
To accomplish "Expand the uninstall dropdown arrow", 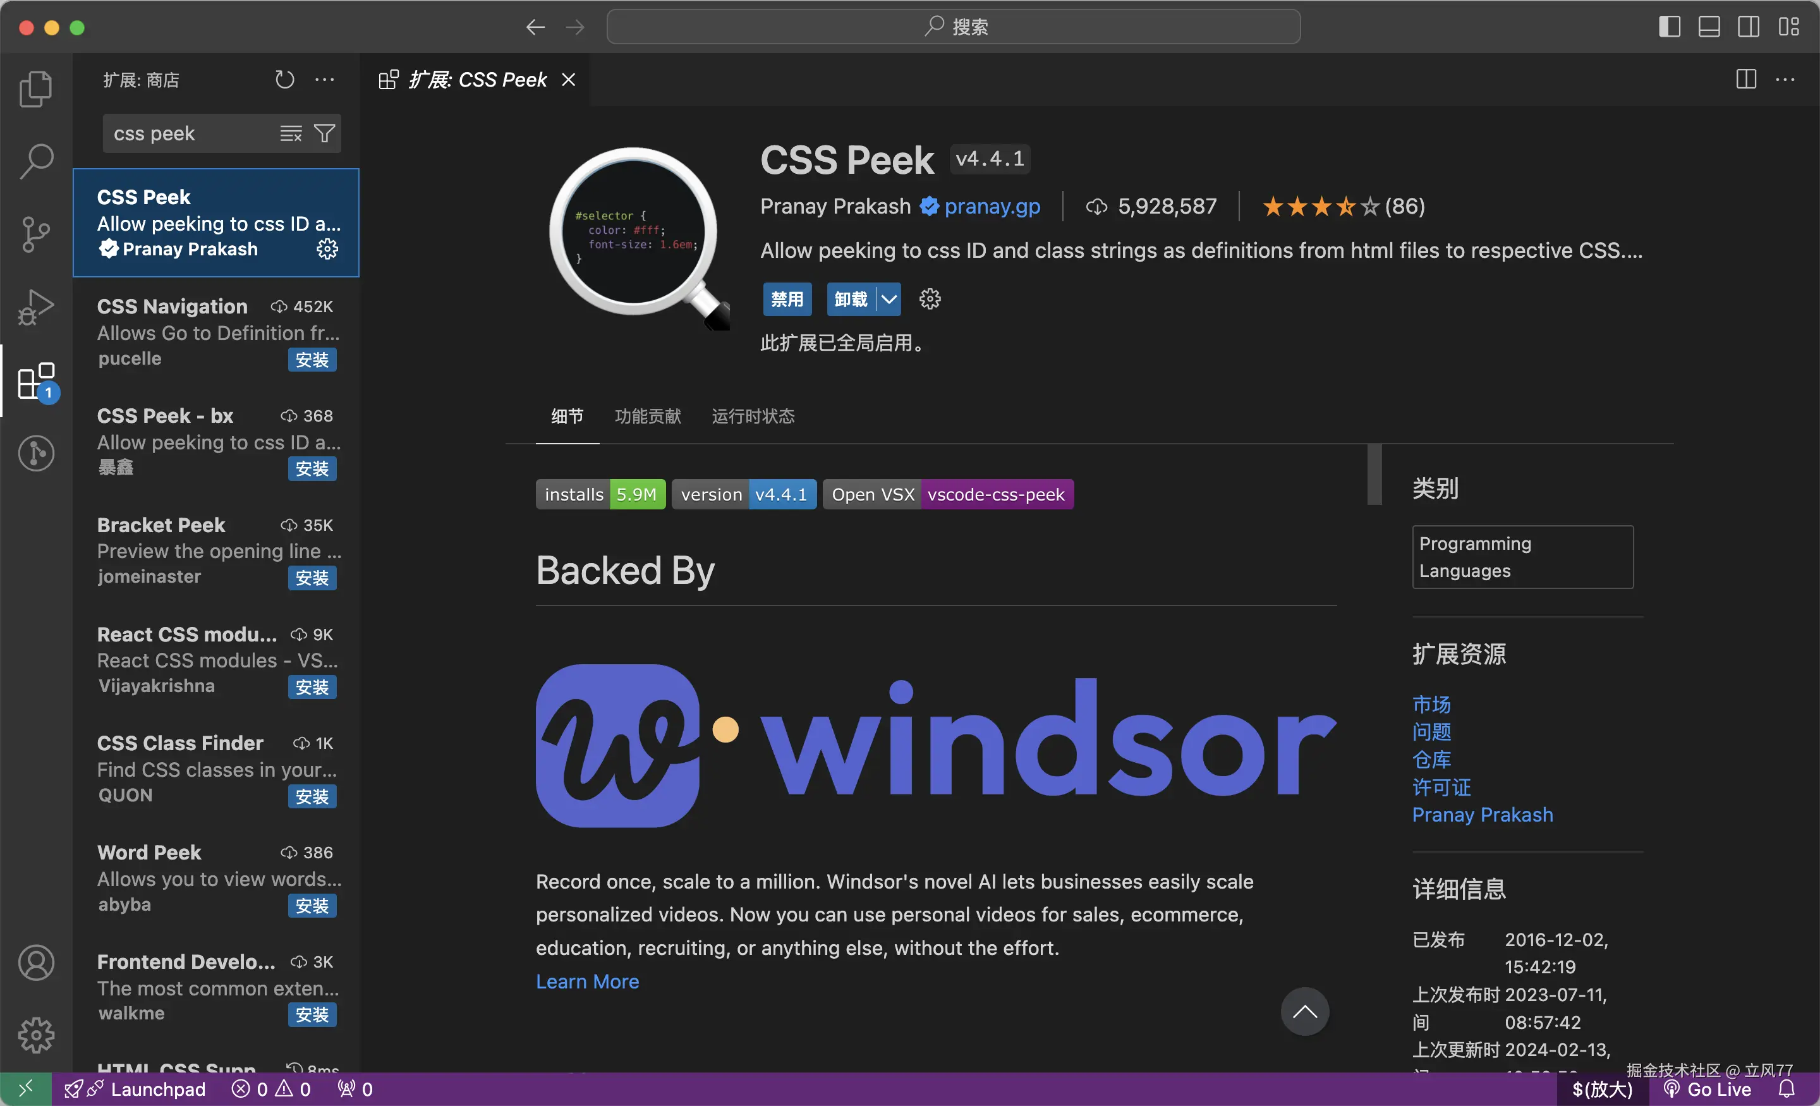I will click(889, 298).
